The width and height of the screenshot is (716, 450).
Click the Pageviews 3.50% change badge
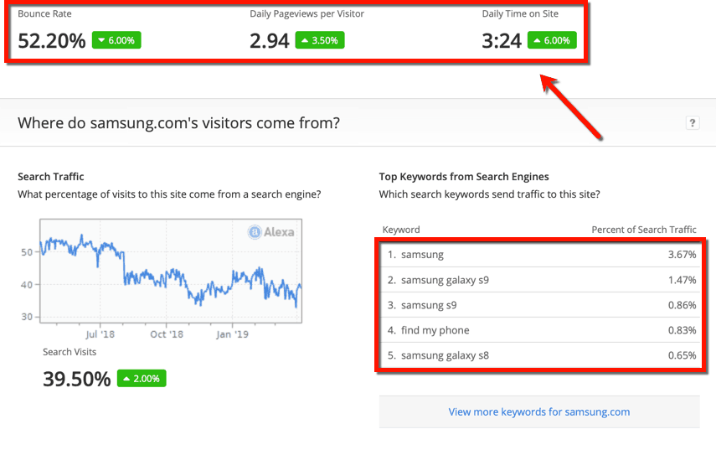[x=320, y=40]
